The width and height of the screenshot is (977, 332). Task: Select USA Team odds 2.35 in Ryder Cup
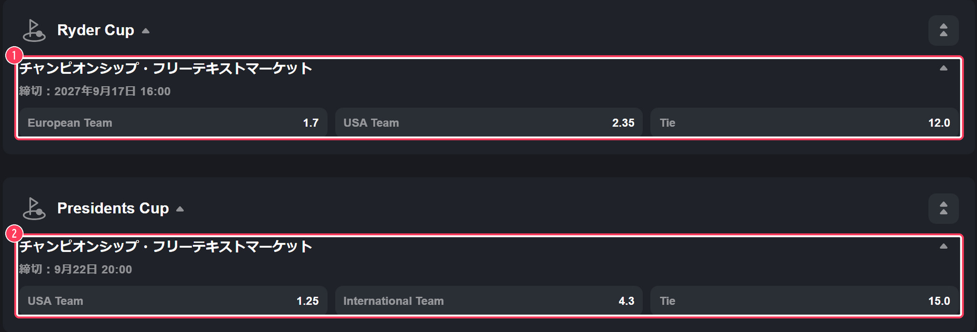coord(488,123)
